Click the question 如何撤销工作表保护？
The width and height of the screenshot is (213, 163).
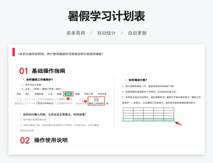[x=39, y=80]
